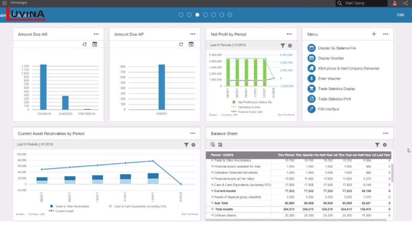Image resolution: width=412 pixels, height=232 pixels.
Task: Click the share icon in top bar
Action: point(405,3)
